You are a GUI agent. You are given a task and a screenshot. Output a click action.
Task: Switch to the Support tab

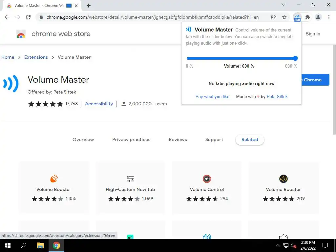point(214,139)
